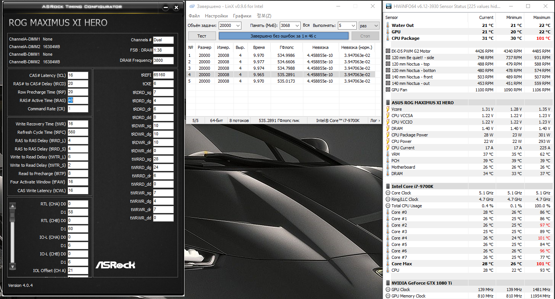This screenshot has height=299, width=555.
Task: Click the LinX application icon in title bar
Action: click(192, 6)
